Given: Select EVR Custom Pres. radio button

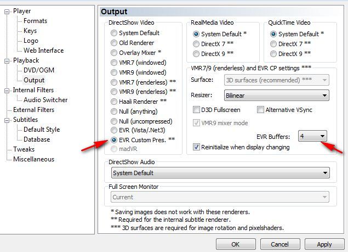Looking at the screenshot, I should [x=114, y=140].
